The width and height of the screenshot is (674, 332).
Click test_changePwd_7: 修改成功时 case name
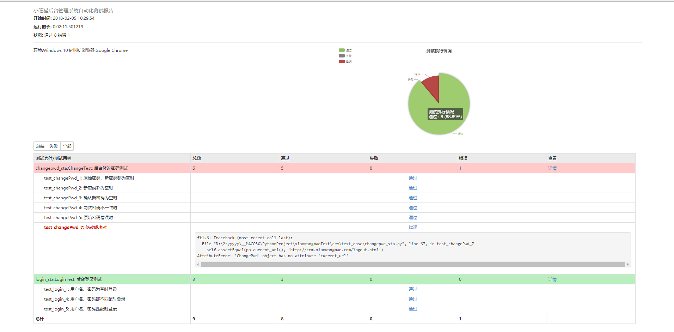pos(75,228)
